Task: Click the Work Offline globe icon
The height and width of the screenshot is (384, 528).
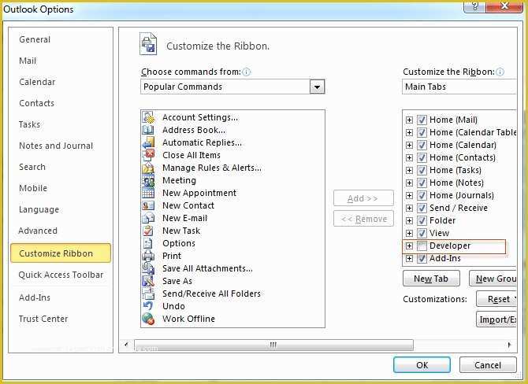Action: tap(148, 319)
